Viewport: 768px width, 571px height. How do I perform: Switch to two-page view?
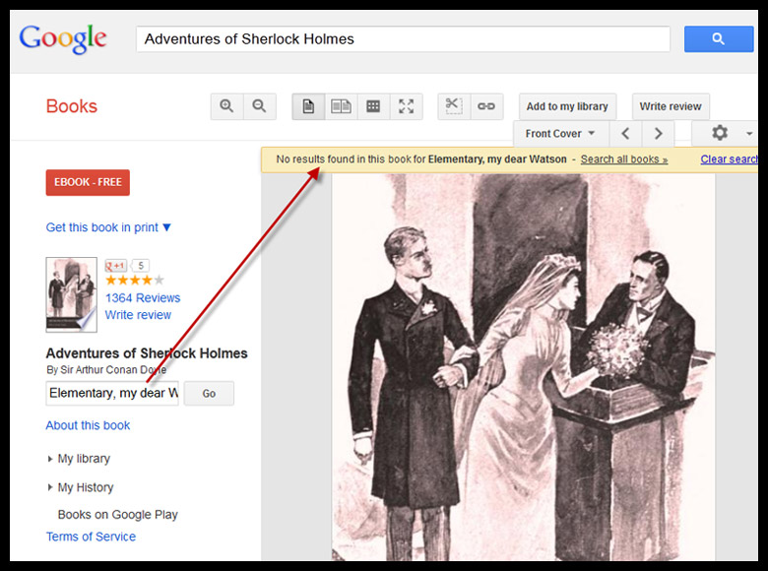pos(341,106)
